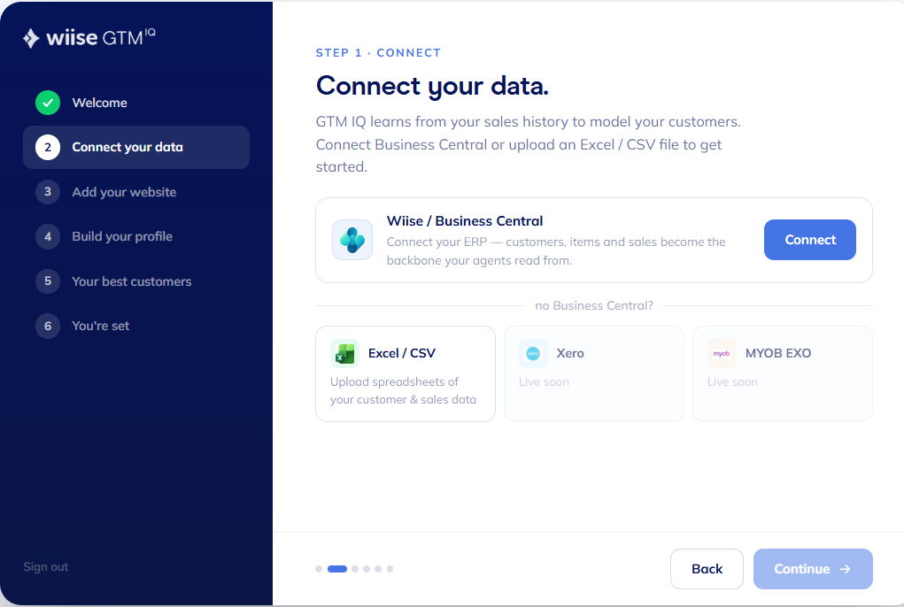Click the Xero logo icon
The height and width of the screenshot is (607, 904).
533,354
